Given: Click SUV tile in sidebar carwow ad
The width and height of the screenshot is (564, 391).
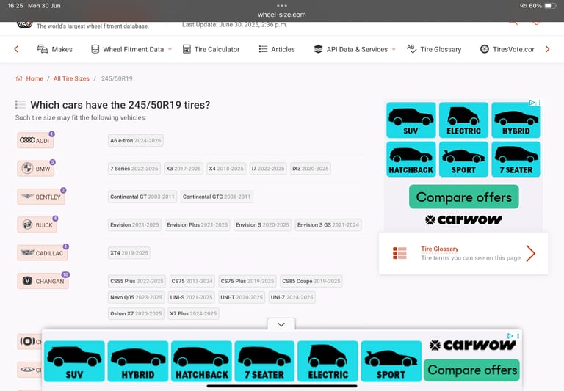Looking at the screenshot, I should (411, 120).
